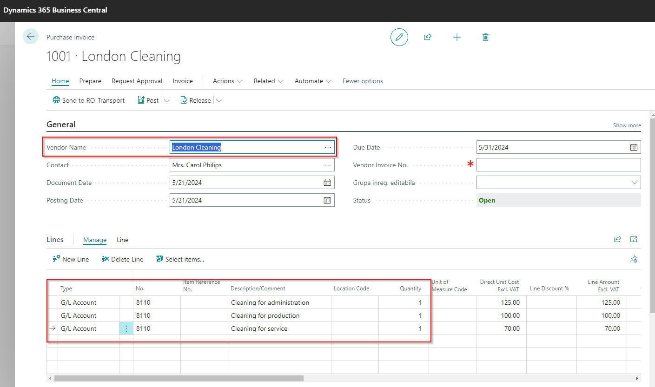Switch to the Prepare tab
The height and width of the screenshot is (387, 655).
pyautogui.click(x=90, y=81)
